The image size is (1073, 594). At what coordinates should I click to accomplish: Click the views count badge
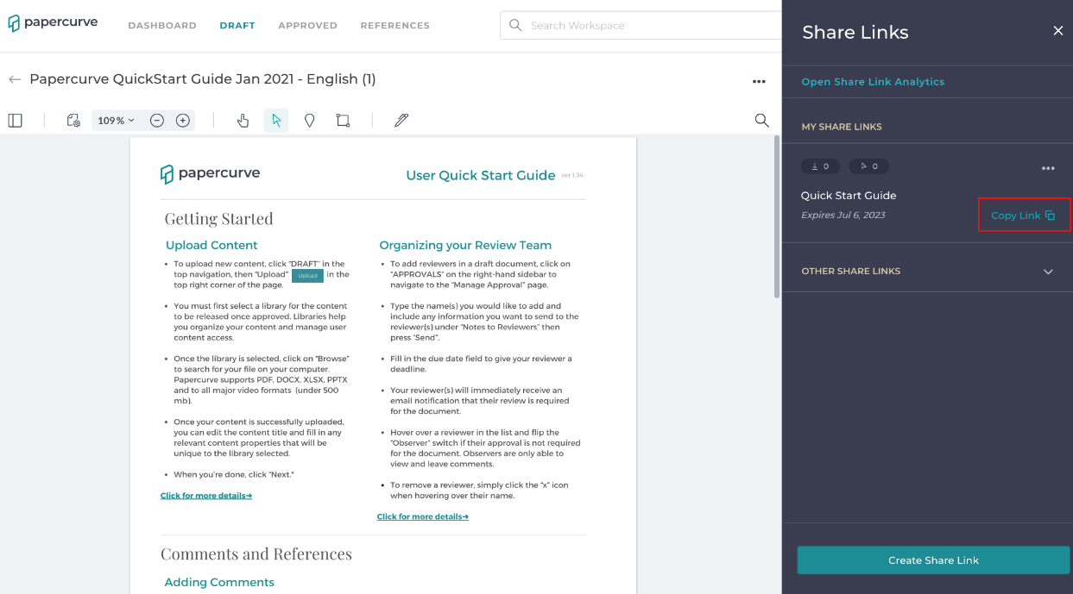pyautogui.click(x=869, y=166)
